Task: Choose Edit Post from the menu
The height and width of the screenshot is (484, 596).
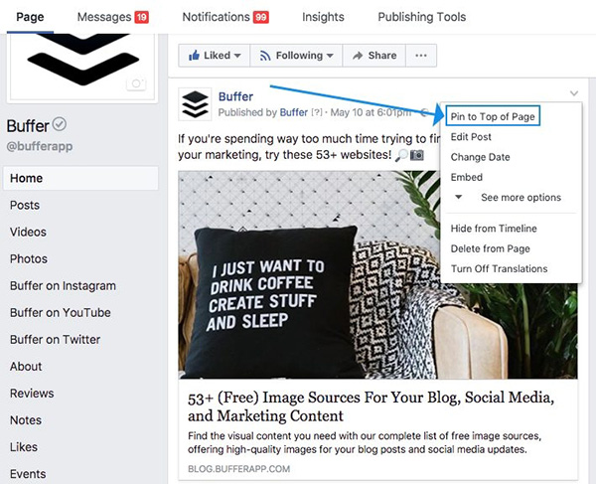Action: (x=471, y=137)
